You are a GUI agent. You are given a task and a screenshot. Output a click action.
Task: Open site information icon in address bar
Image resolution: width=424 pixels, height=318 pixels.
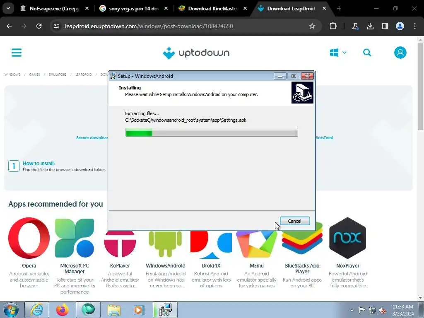[57, 26]
